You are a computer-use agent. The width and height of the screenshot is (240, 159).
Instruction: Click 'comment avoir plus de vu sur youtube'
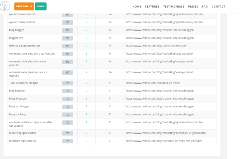[x=32, y=54]
